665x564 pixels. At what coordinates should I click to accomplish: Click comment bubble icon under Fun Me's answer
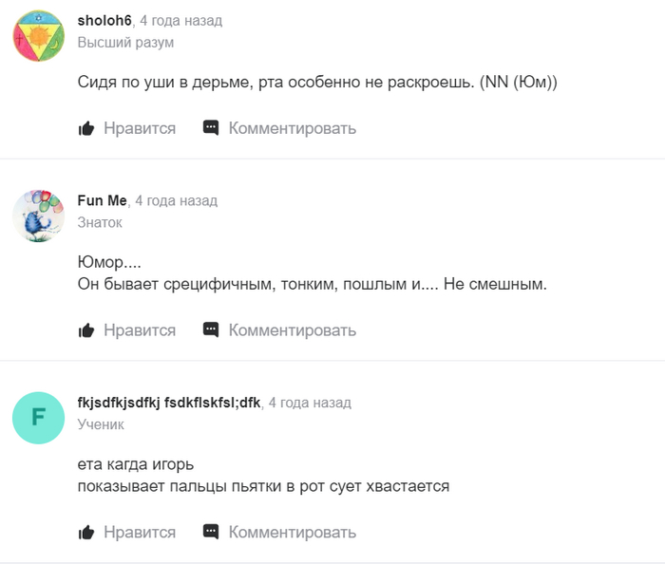[x=211, y=330]
